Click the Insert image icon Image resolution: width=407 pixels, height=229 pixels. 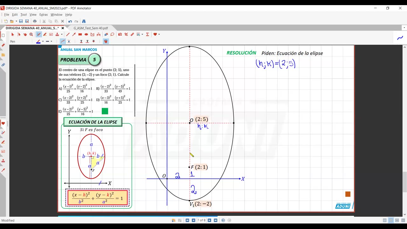coord(138,34)
